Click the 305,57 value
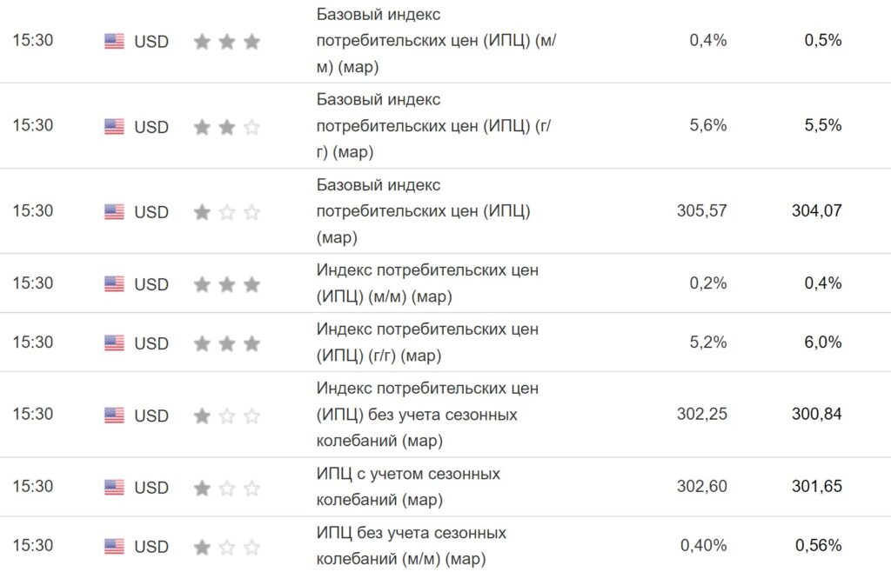891x572 pixels. [x=701, y=210]
